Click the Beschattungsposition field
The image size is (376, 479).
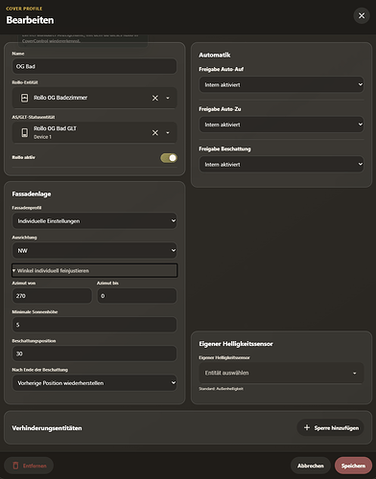tap(94, 354)
